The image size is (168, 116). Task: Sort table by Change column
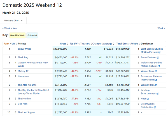[97, 44]
